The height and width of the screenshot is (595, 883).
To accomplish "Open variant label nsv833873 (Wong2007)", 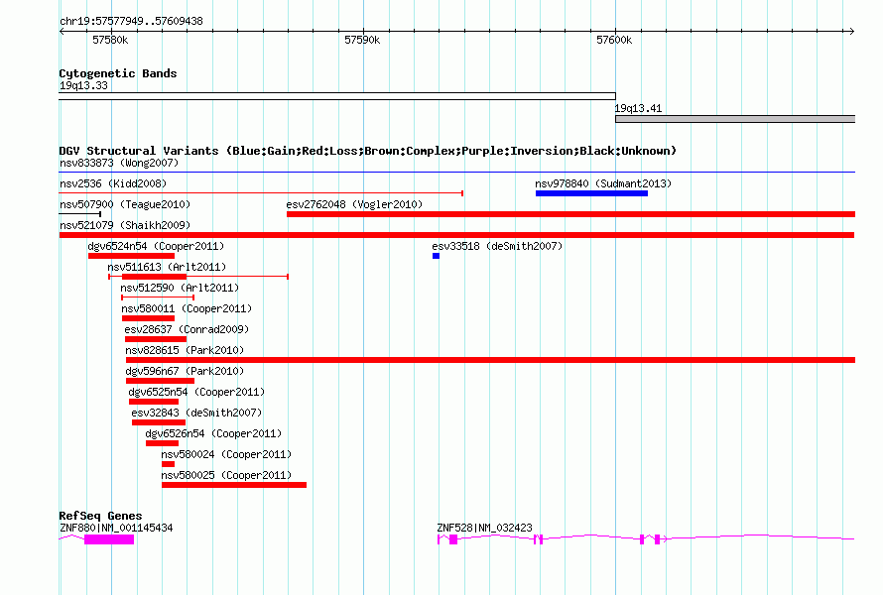I will click(x=119, y=163).
